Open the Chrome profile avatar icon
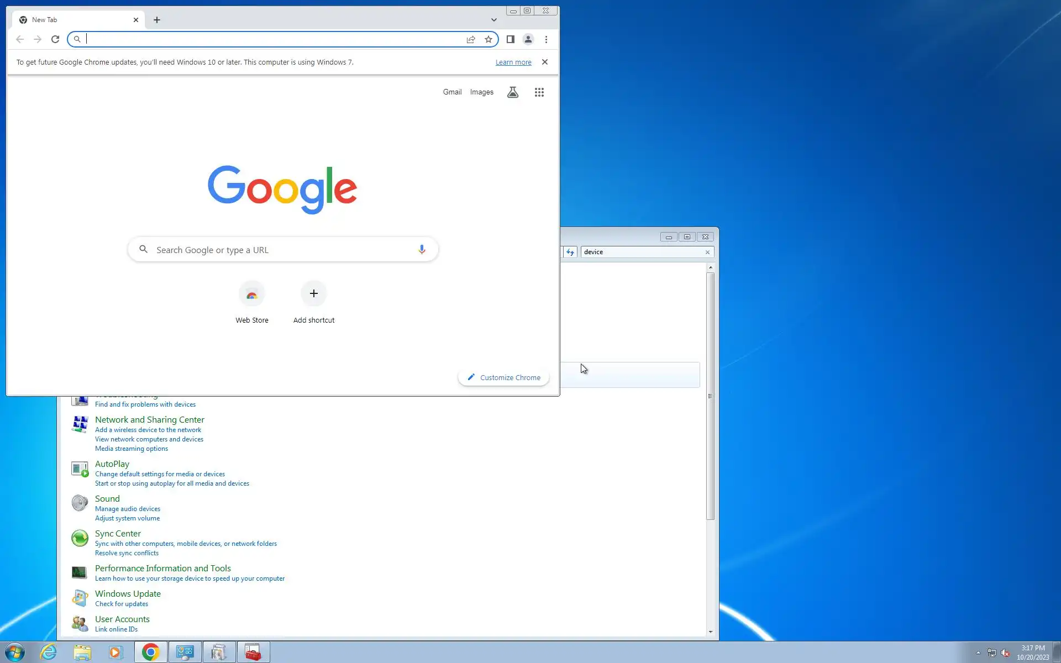This screenshot has height=663, width=1061. (528, 39)
